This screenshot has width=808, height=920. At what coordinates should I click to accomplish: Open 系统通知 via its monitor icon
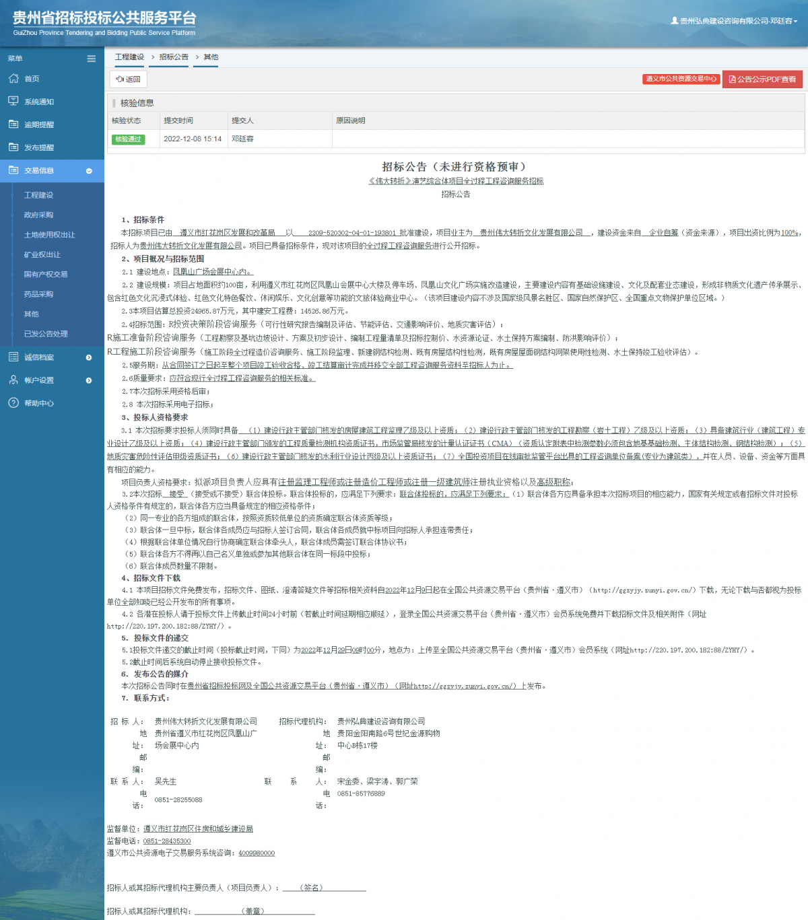pos(13,101)
